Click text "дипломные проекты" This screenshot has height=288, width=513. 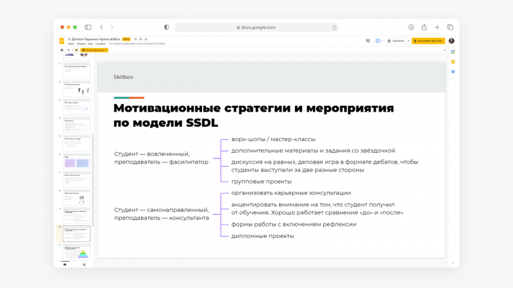point(263,236)
